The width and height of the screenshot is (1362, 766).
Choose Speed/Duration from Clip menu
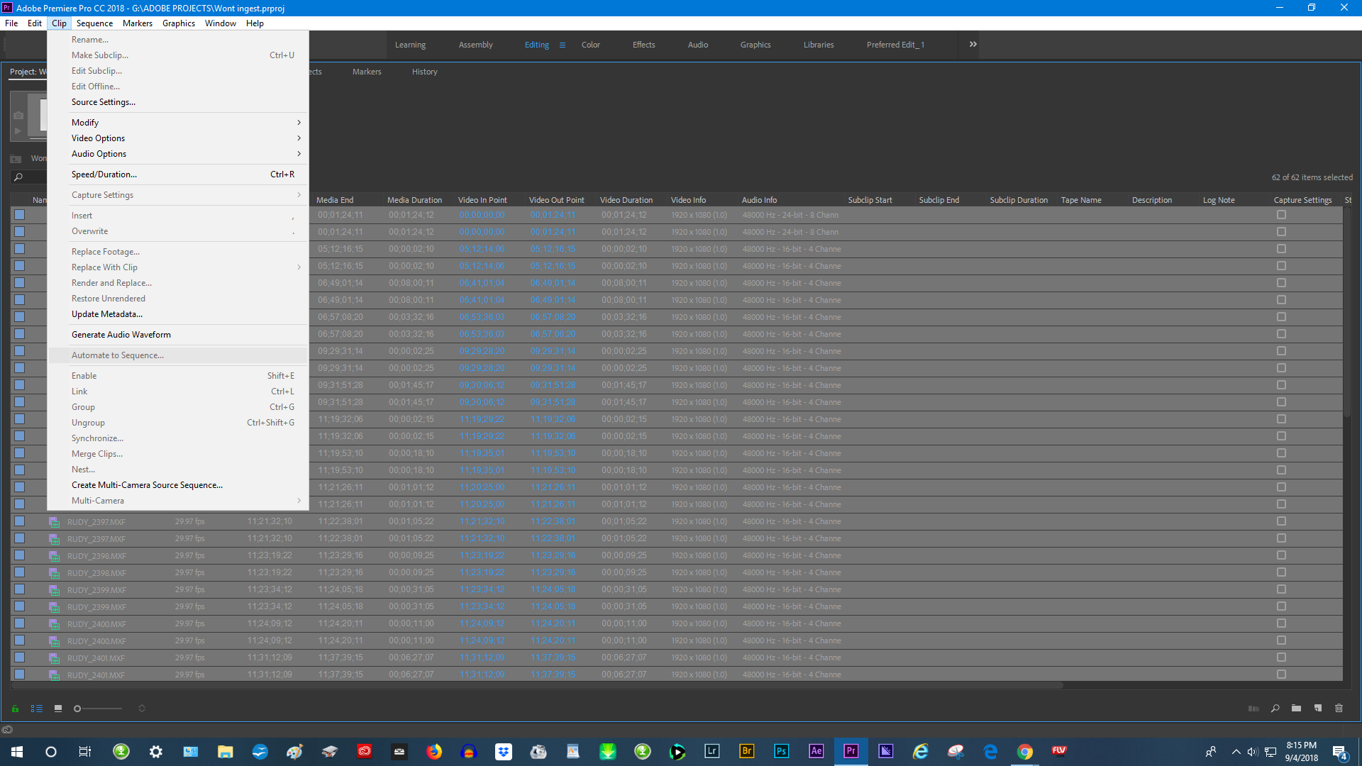[178, 174]
